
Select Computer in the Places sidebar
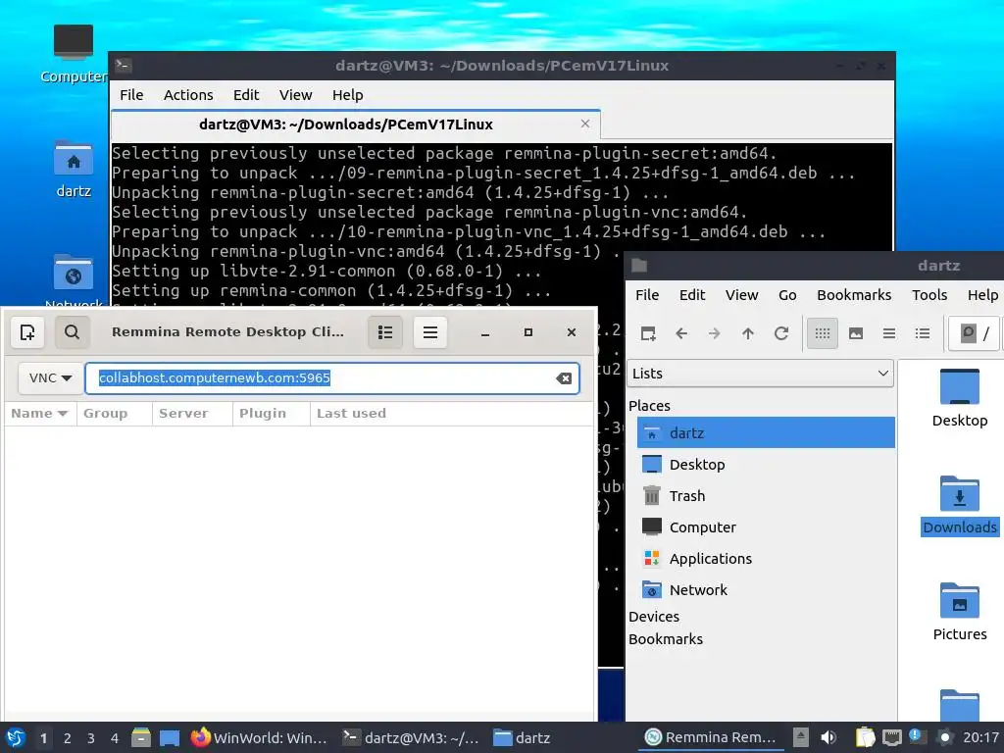pyautogui.click(x=766, y=527)
